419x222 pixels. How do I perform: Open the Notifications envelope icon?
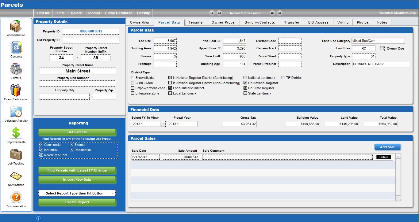click(x=16, y=176)
